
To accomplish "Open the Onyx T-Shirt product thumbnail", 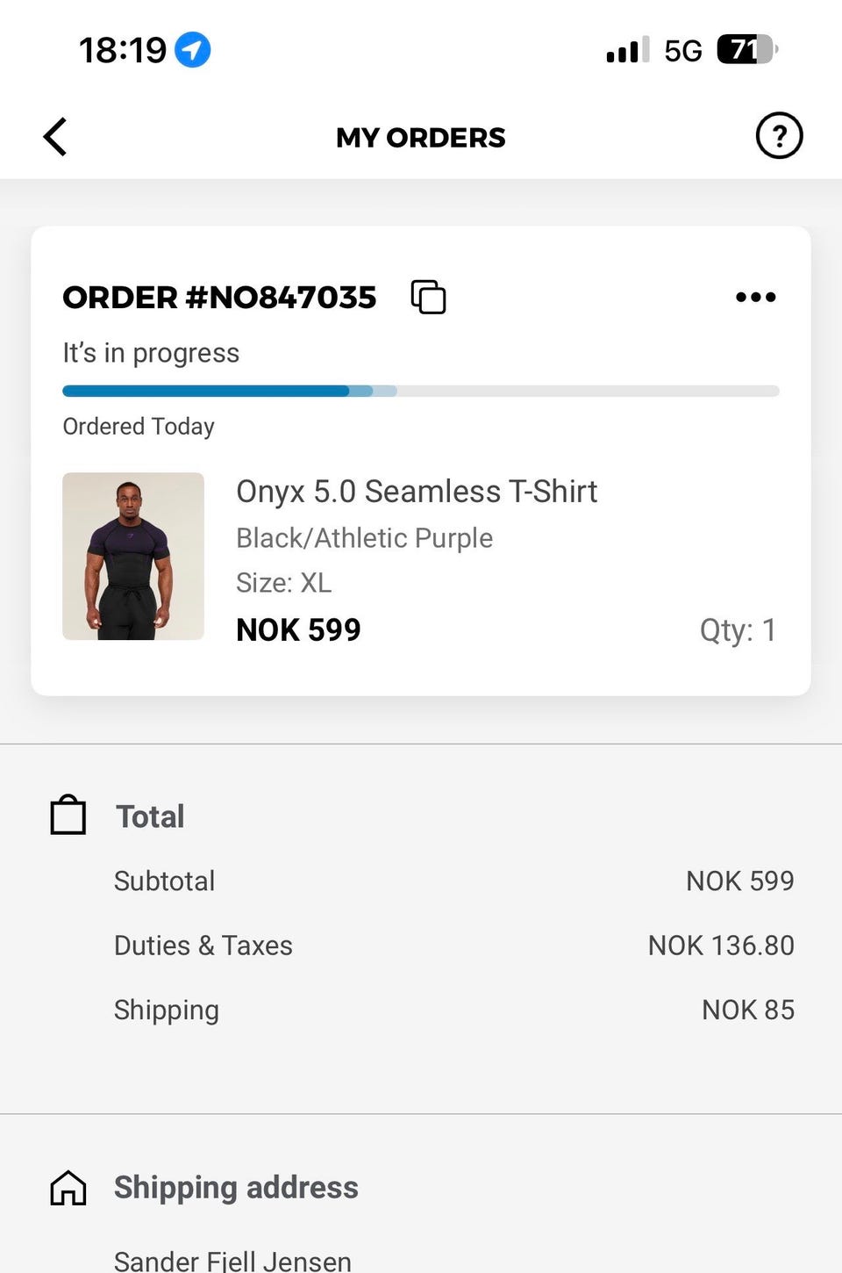I will pos(133,556).
